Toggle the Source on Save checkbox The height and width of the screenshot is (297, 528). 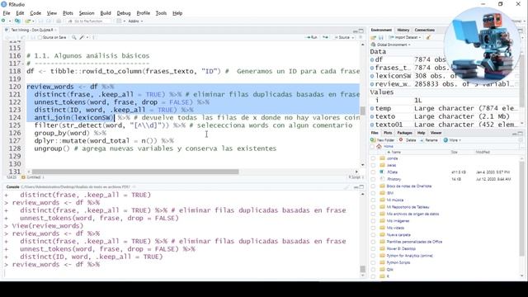pyautogui.click(x=40, y=37)
